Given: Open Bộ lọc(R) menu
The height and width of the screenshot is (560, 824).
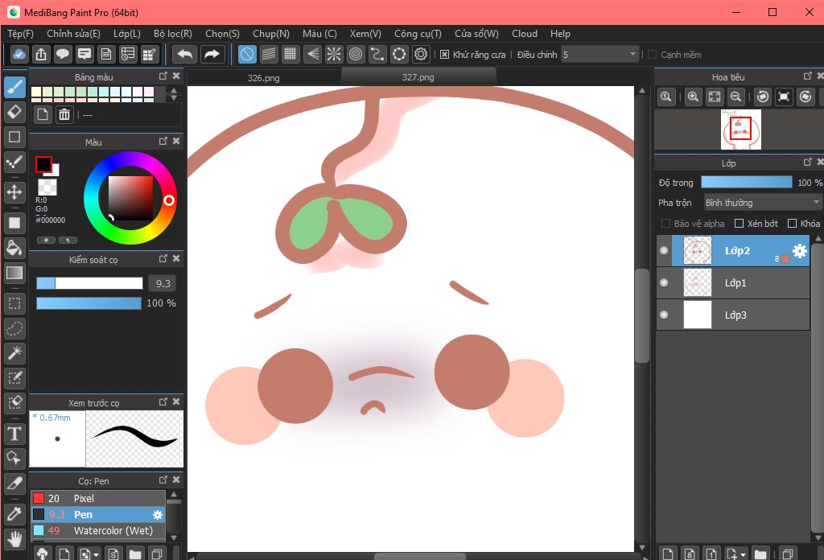Looking at the screenshot, I should tap(173, 34).
